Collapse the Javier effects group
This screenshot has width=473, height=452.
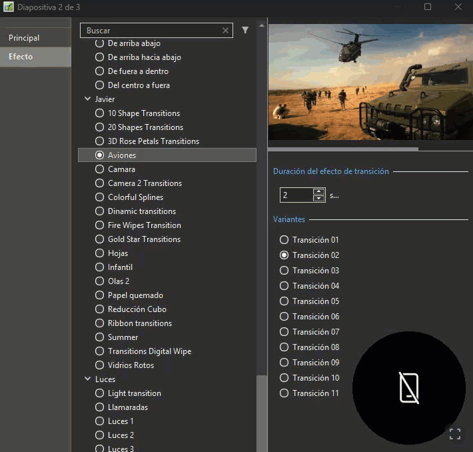point(88,99)
